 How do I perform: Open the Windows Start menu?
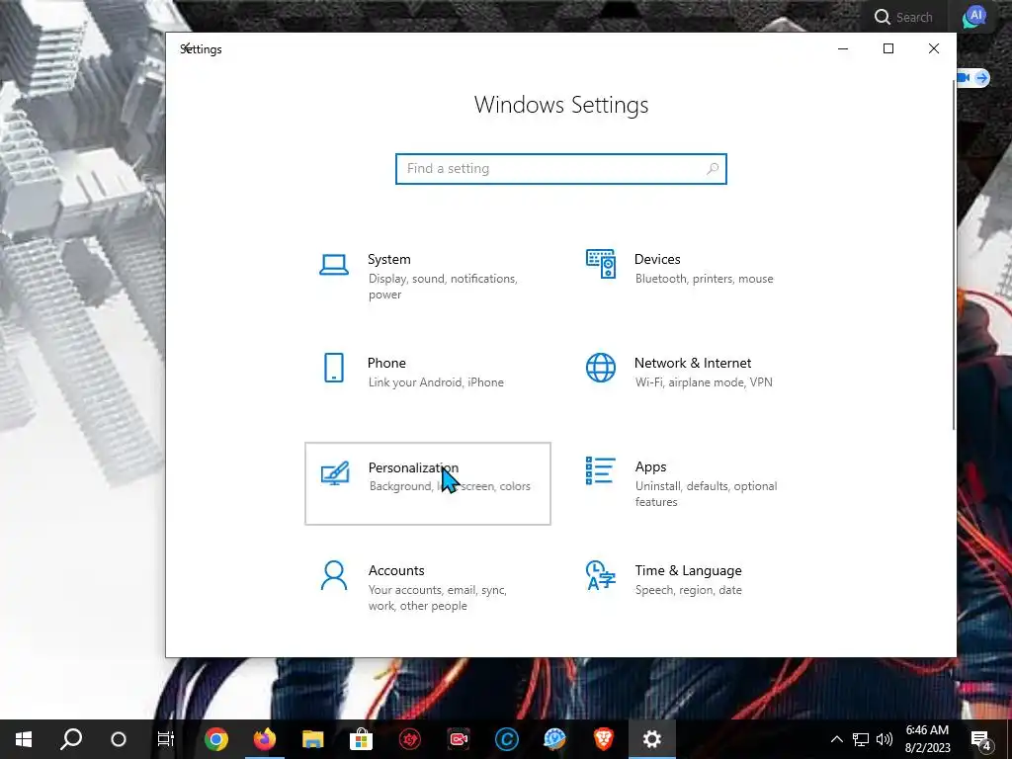(24, 739)
